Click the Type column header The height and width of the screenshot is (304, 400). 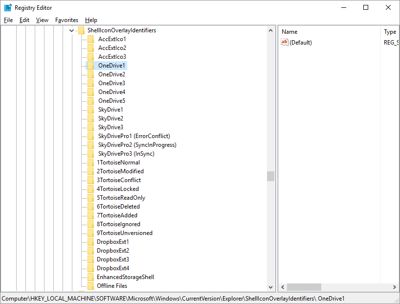click(x=390, y=32)
